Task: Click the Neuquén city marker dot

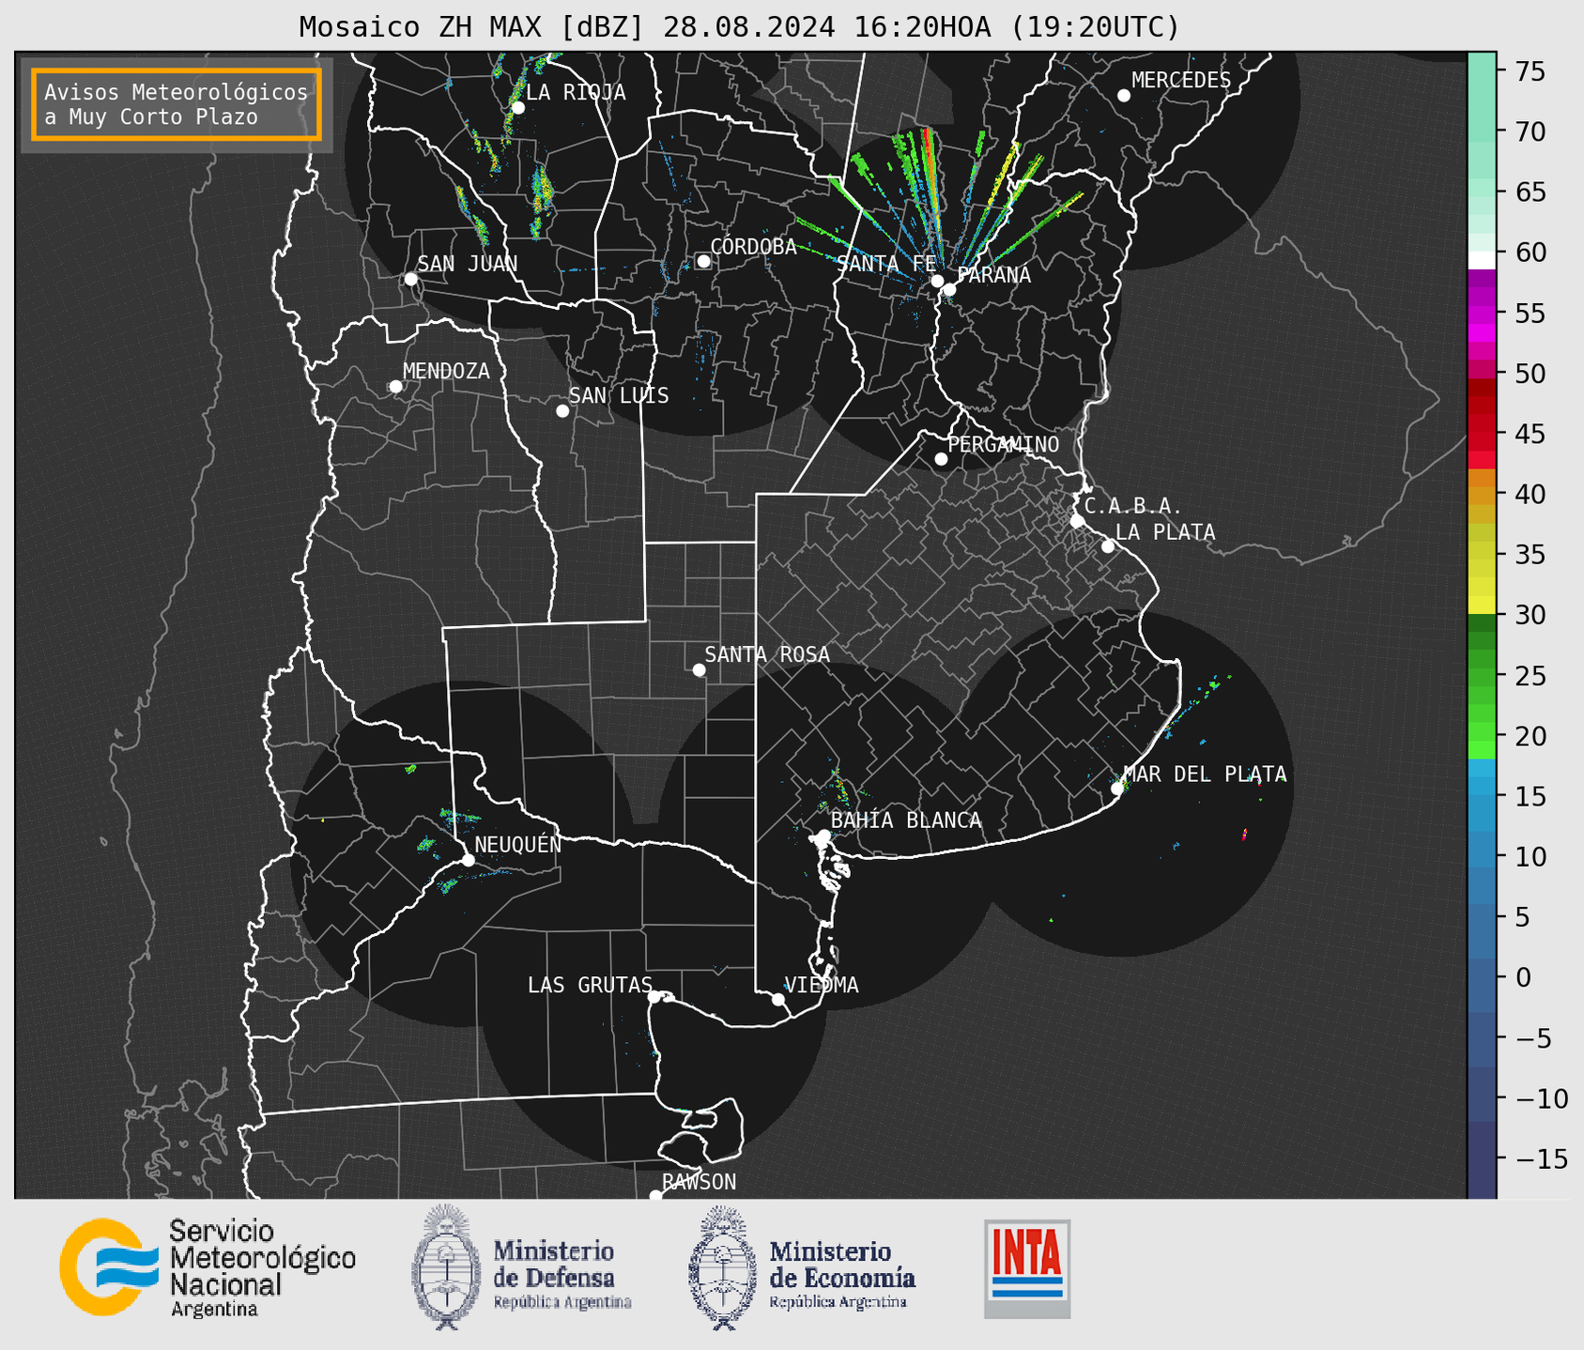Action: (468, 860)
